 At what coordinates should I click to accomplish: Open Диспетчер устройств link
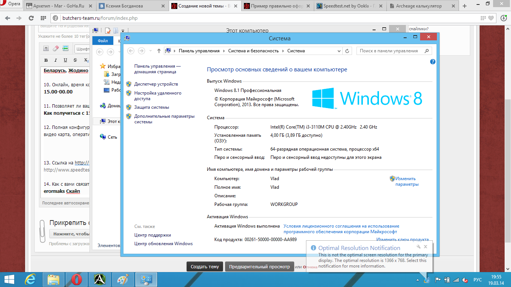tap(156, 84)
